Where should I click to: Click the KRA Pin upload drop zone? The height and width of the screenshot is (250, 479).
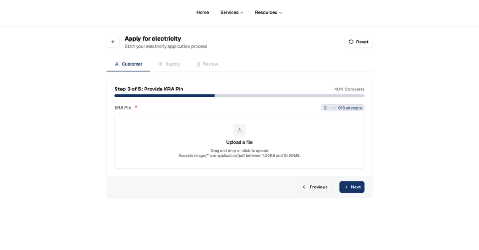[239, 141]
